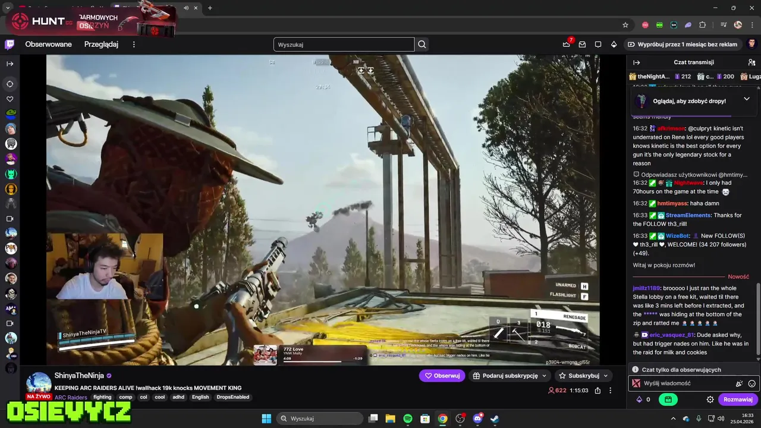761x428 pixels.
Task: Open chat settings gear icon
Action: [710, 399]
